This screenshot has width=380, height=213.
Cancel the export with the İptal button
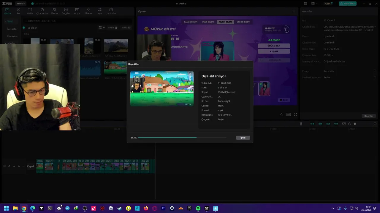243,138
